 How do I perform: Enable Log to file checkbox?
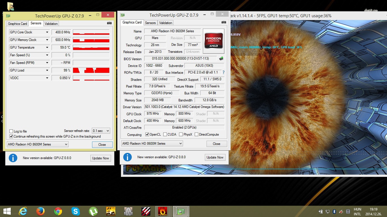pos(11,131)
